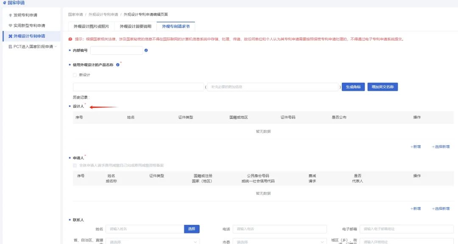Viewport: 458px width, 244px height.
Task: Click the 增加英文名称 button
Action: pyautogui.click(x=383, y=87)
